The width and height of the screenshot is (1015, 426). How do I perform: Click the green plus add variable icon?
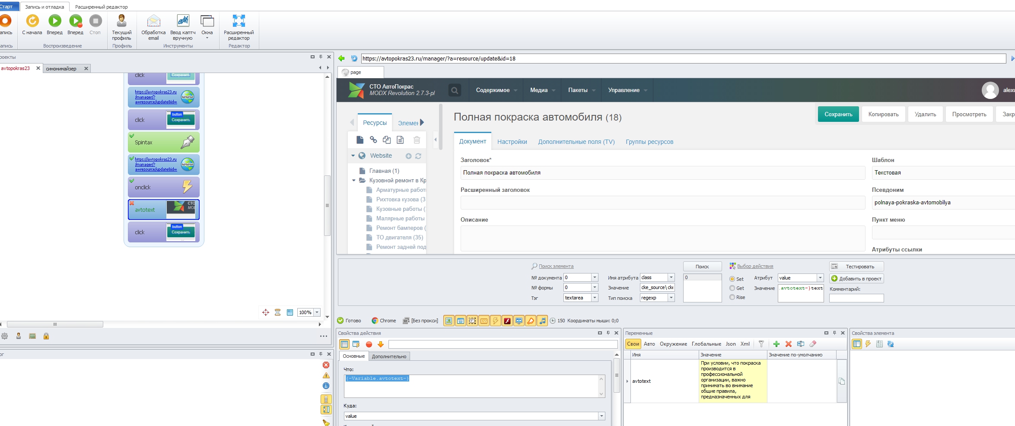point(776,344)
